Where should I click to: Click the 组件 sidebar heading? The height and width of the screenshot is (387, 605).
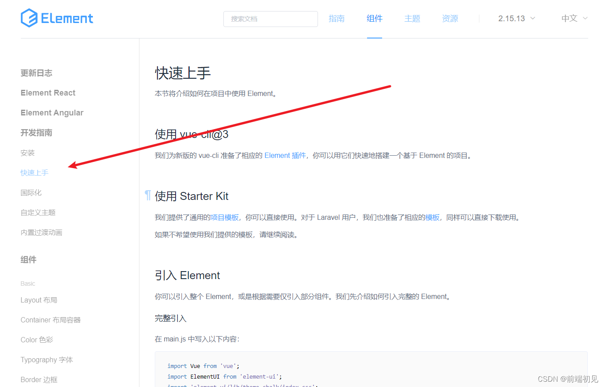coord(28,260)
